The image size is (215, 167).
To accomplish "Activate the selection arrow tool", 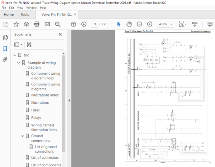I will [x=119, y=24].
